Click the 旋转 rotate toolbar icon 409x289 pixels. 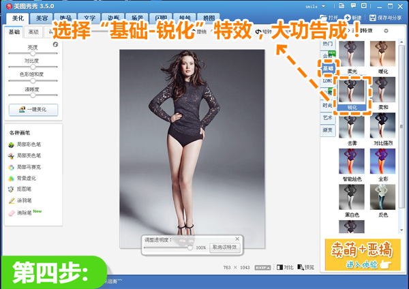(264, 31)
